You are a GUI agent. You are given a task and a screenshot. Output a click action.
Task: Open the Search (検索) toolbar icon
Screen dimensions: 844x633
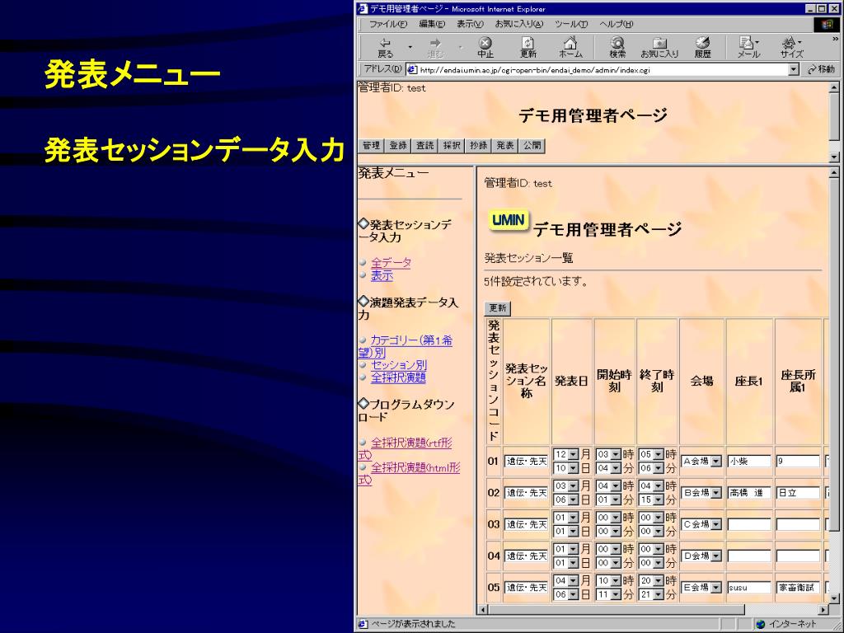click(x=617, y=47)
